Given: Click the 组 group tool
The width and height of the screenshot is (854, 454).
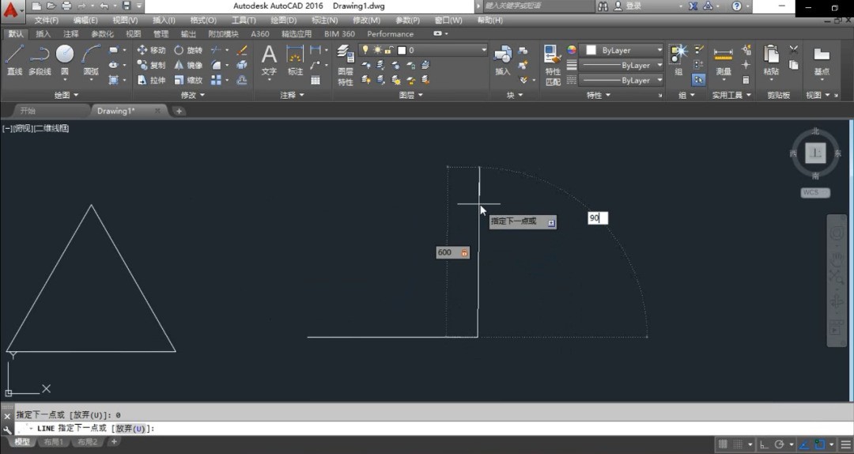Looking at the screenshot, I should (x=678, y=60).
